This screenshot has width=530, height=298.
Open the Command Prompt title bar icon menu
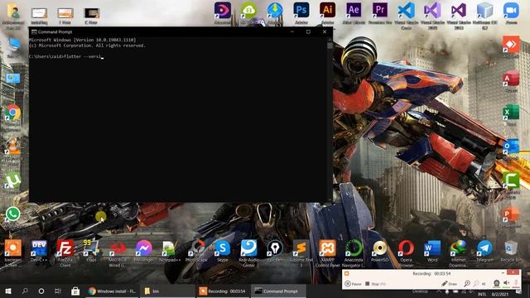click(x=34, y=31)
